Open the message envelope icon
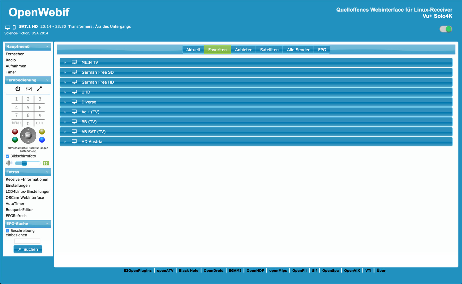Screen dimensions: 462x284 click(x=29, y=89)
